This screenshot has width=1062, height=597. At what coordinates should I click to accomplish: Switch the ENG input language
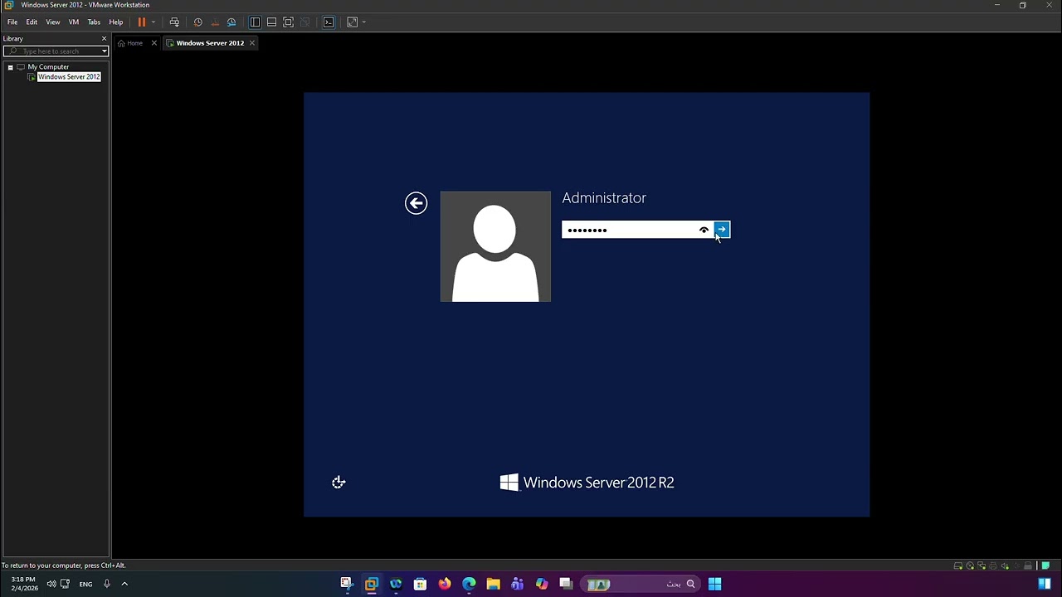click(85, 584)
